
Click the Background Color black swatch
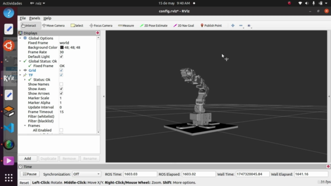point(62,48)
